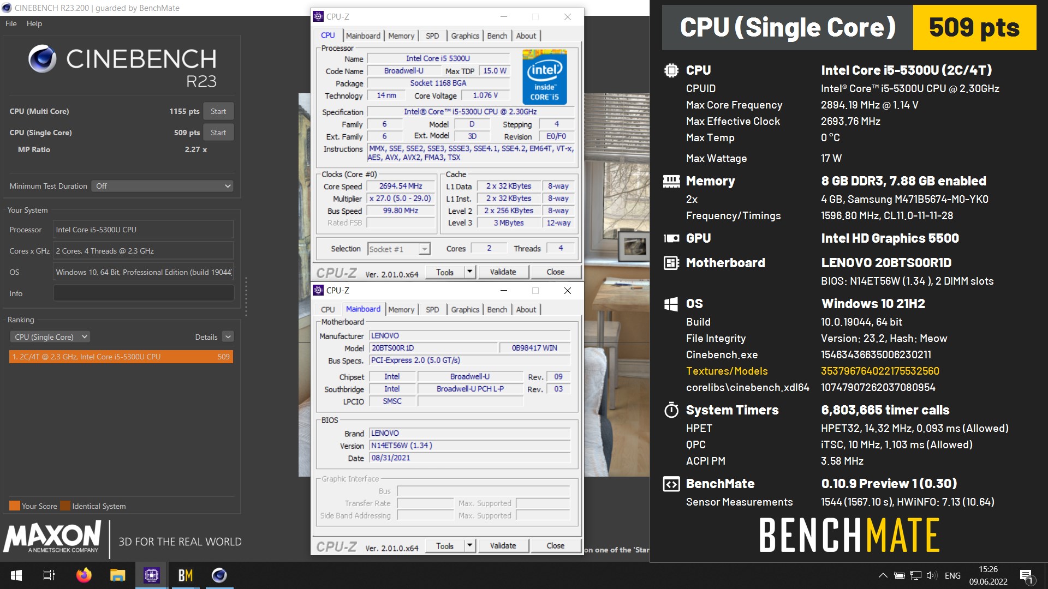Click Tools button in bottom CPU-Z window

(x=445, y=546)
